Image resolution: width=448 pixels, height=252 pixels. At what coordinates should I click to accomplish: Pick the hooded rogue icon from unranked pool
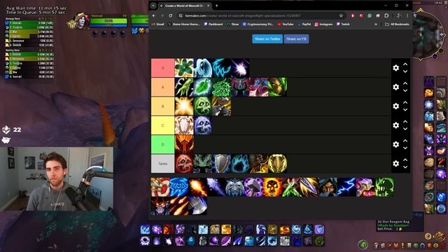[328, 187]
